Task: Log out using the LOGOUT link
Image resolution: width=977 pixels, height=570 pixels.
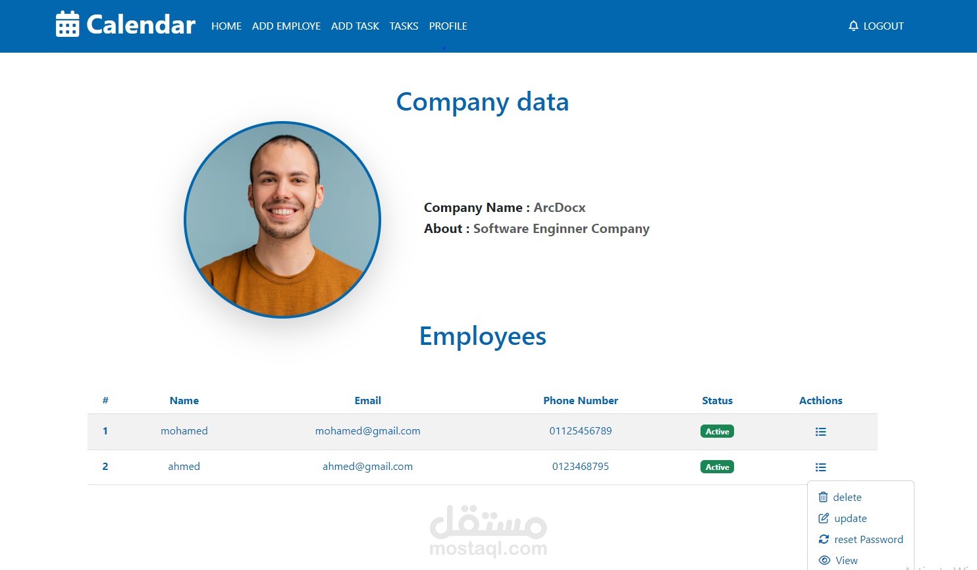Action: point(884,26)
